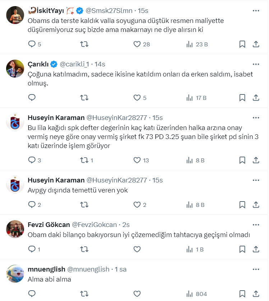The height and width of the screenshot is (301, 269).
Task: Open @carikli_1 profile handle link
Action: point(75,64)
